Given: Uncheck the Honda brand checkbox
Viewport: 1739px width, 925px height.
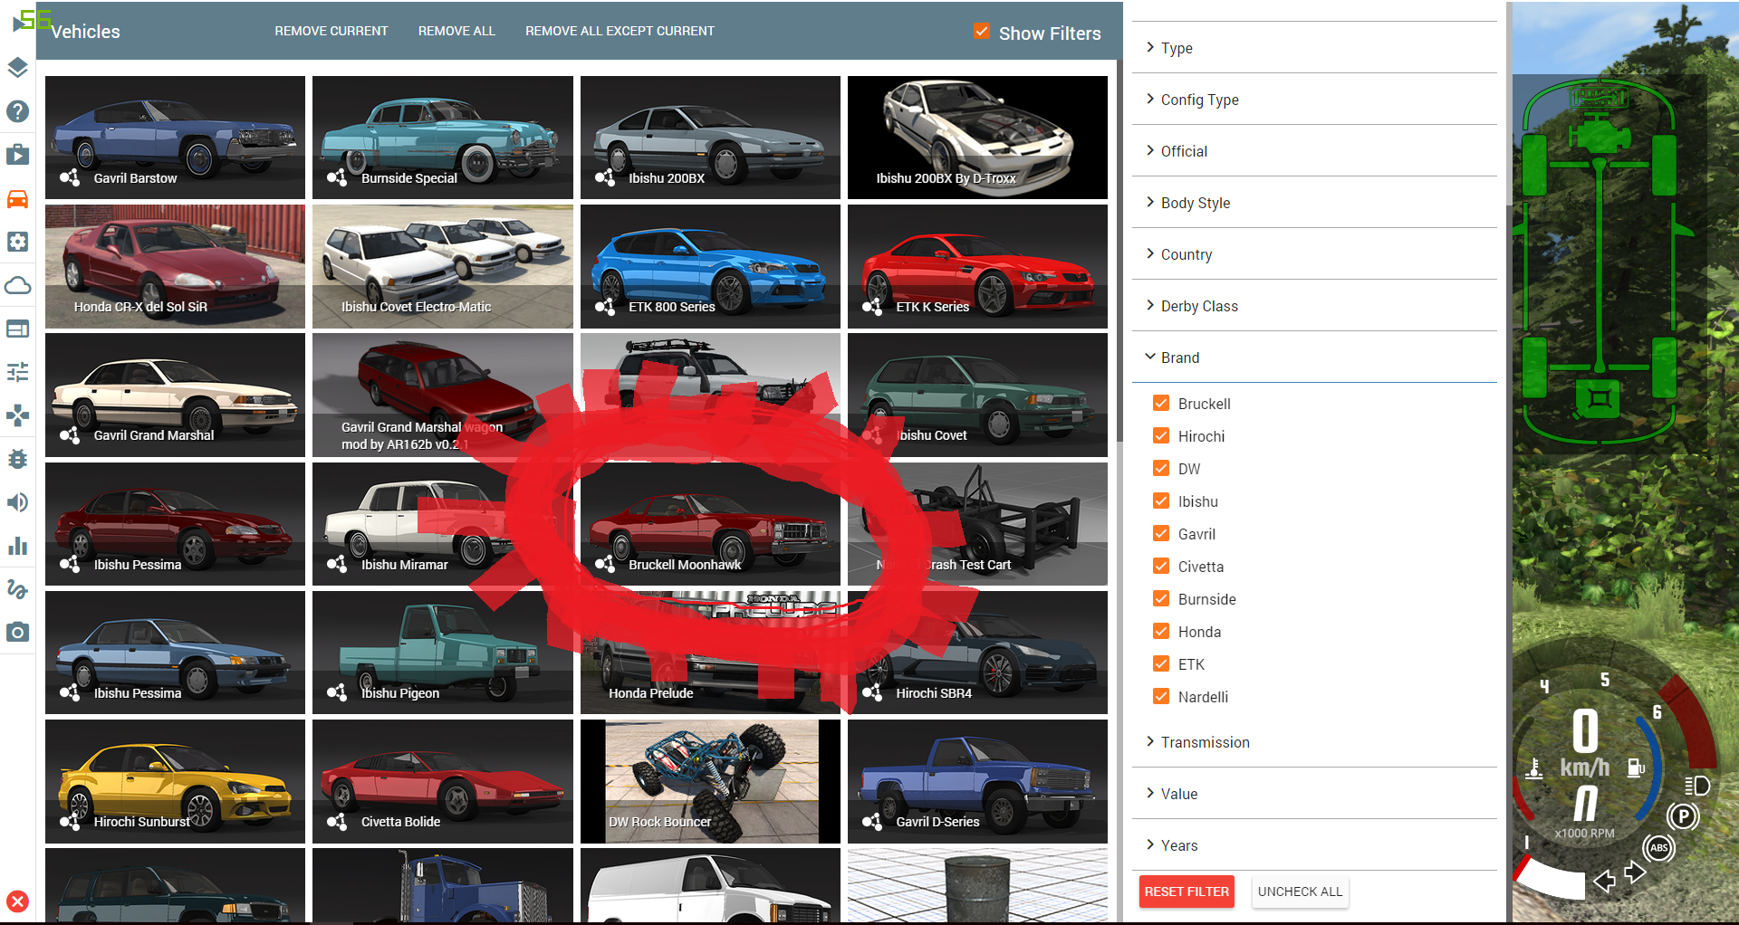Looking at the screenshot, I should click(1161, 631).
